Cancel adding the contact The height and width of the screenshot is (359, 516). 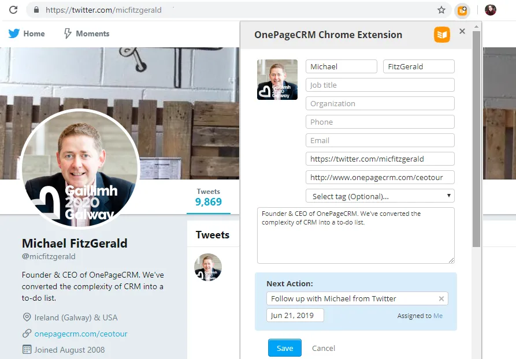click(x=324, y=348)
